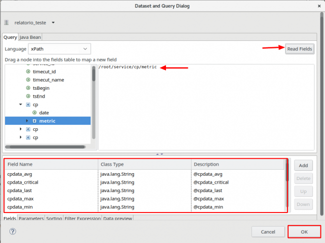
Task: Click the Cancel button
Action: (268, 232)
